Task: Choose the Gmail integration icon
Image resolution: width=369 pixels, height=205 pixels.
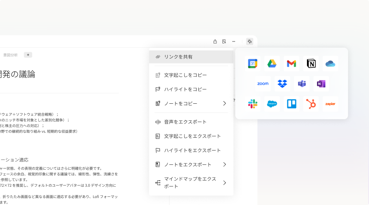Action: coord(292,63)
